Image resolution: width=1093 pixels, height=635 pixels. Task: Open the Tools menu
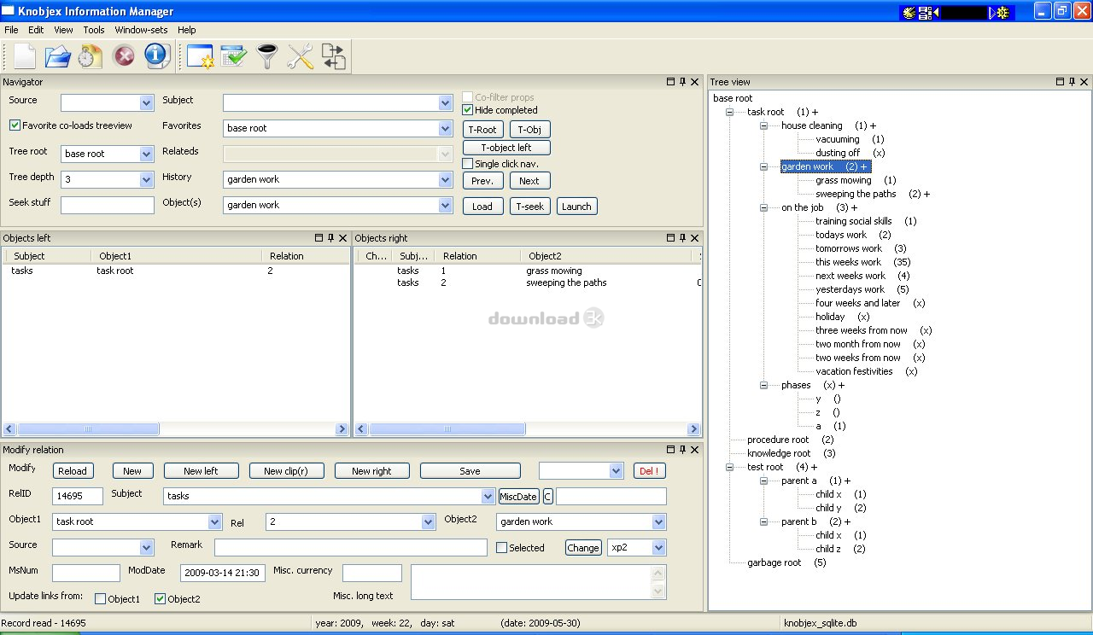click(94, 30)
